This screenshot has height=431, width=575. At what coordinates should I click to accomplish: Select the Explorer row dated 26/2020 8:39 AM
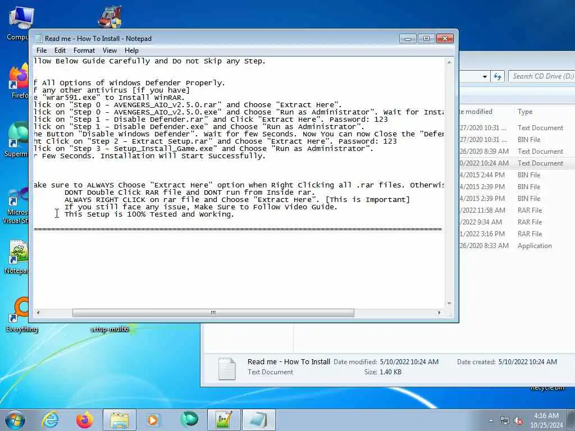(x=517, y=152)
